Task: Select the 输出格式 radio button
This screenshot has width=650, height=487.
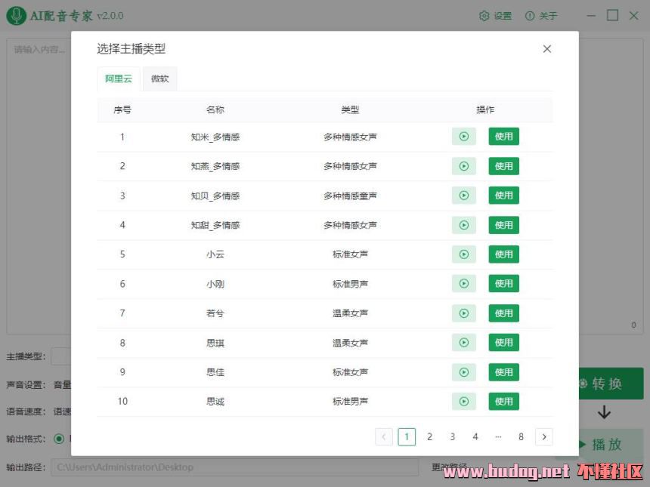Action: [59, 439]
